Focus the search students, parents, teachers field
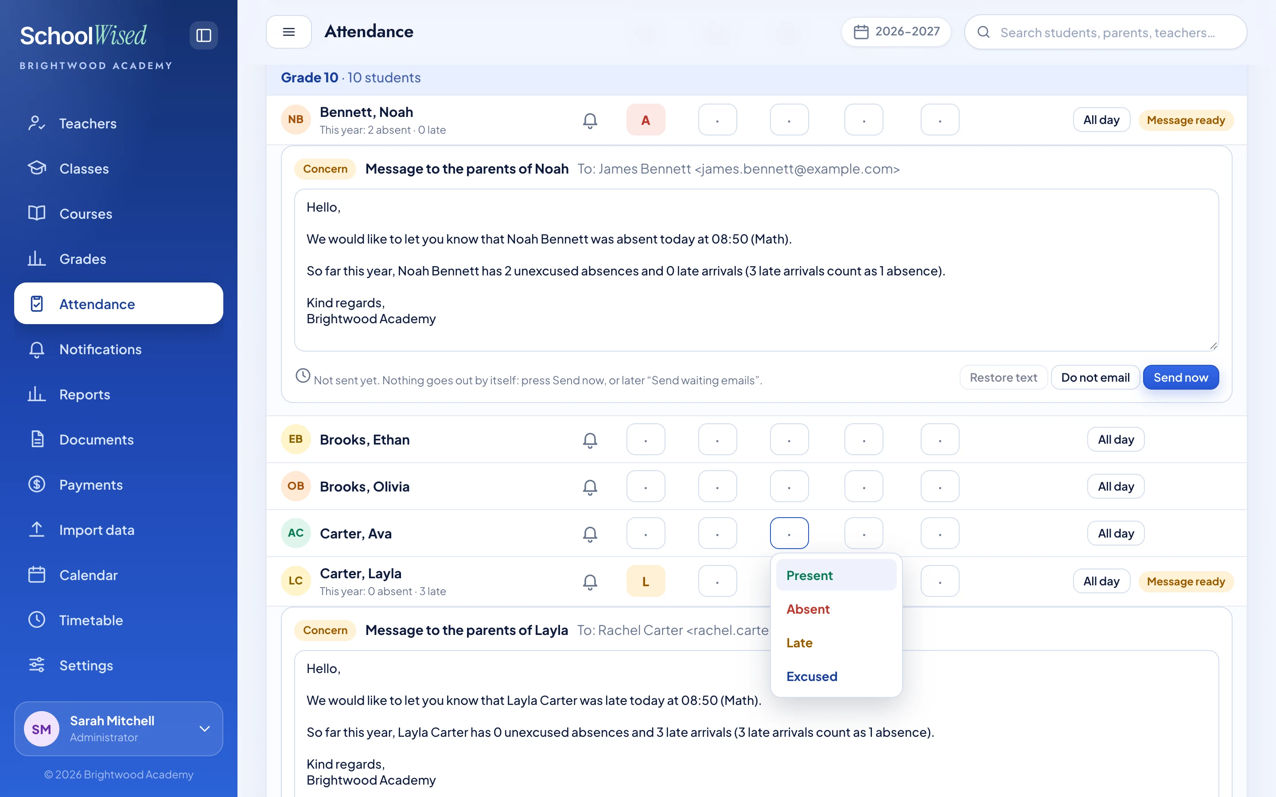Screen dimensions: 1276x797 point(1106,32)
